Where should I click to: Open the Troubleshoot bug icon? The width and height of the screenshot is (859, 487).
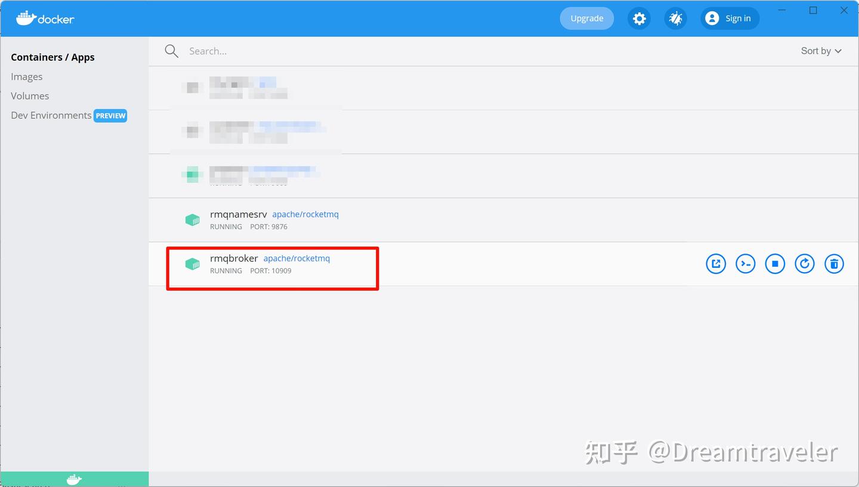(x=675, y=19)
